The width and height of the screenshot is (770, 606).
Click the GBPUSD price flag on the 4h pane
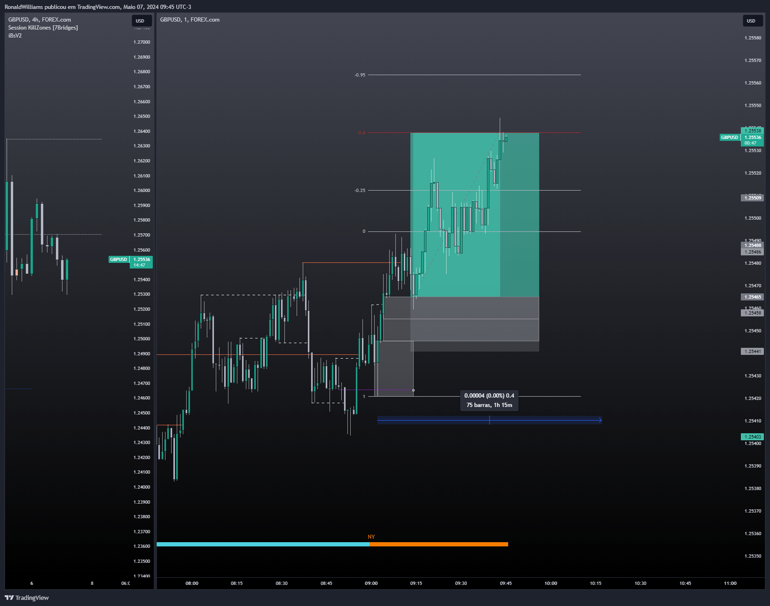118,259
